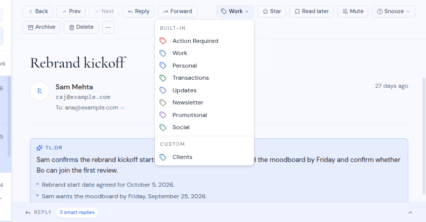
Task: Go back with the Back button
Action: coord(38,12)
